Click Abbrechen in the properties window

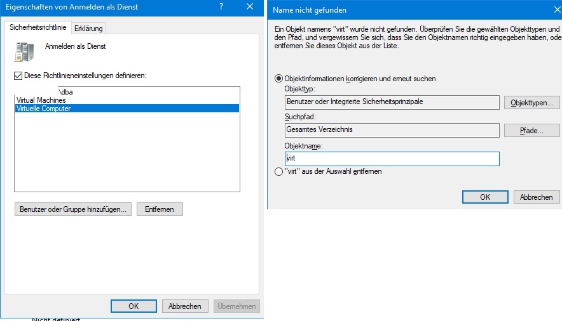coord(185,306)
